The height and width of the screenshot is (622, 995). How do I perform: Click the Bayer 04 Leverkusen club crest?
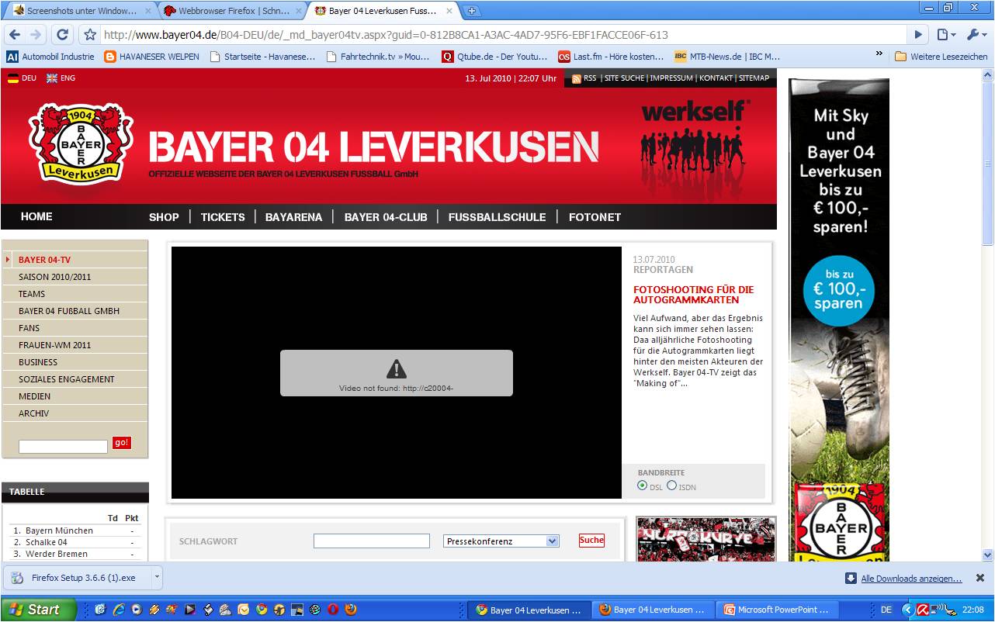(81, 144)
